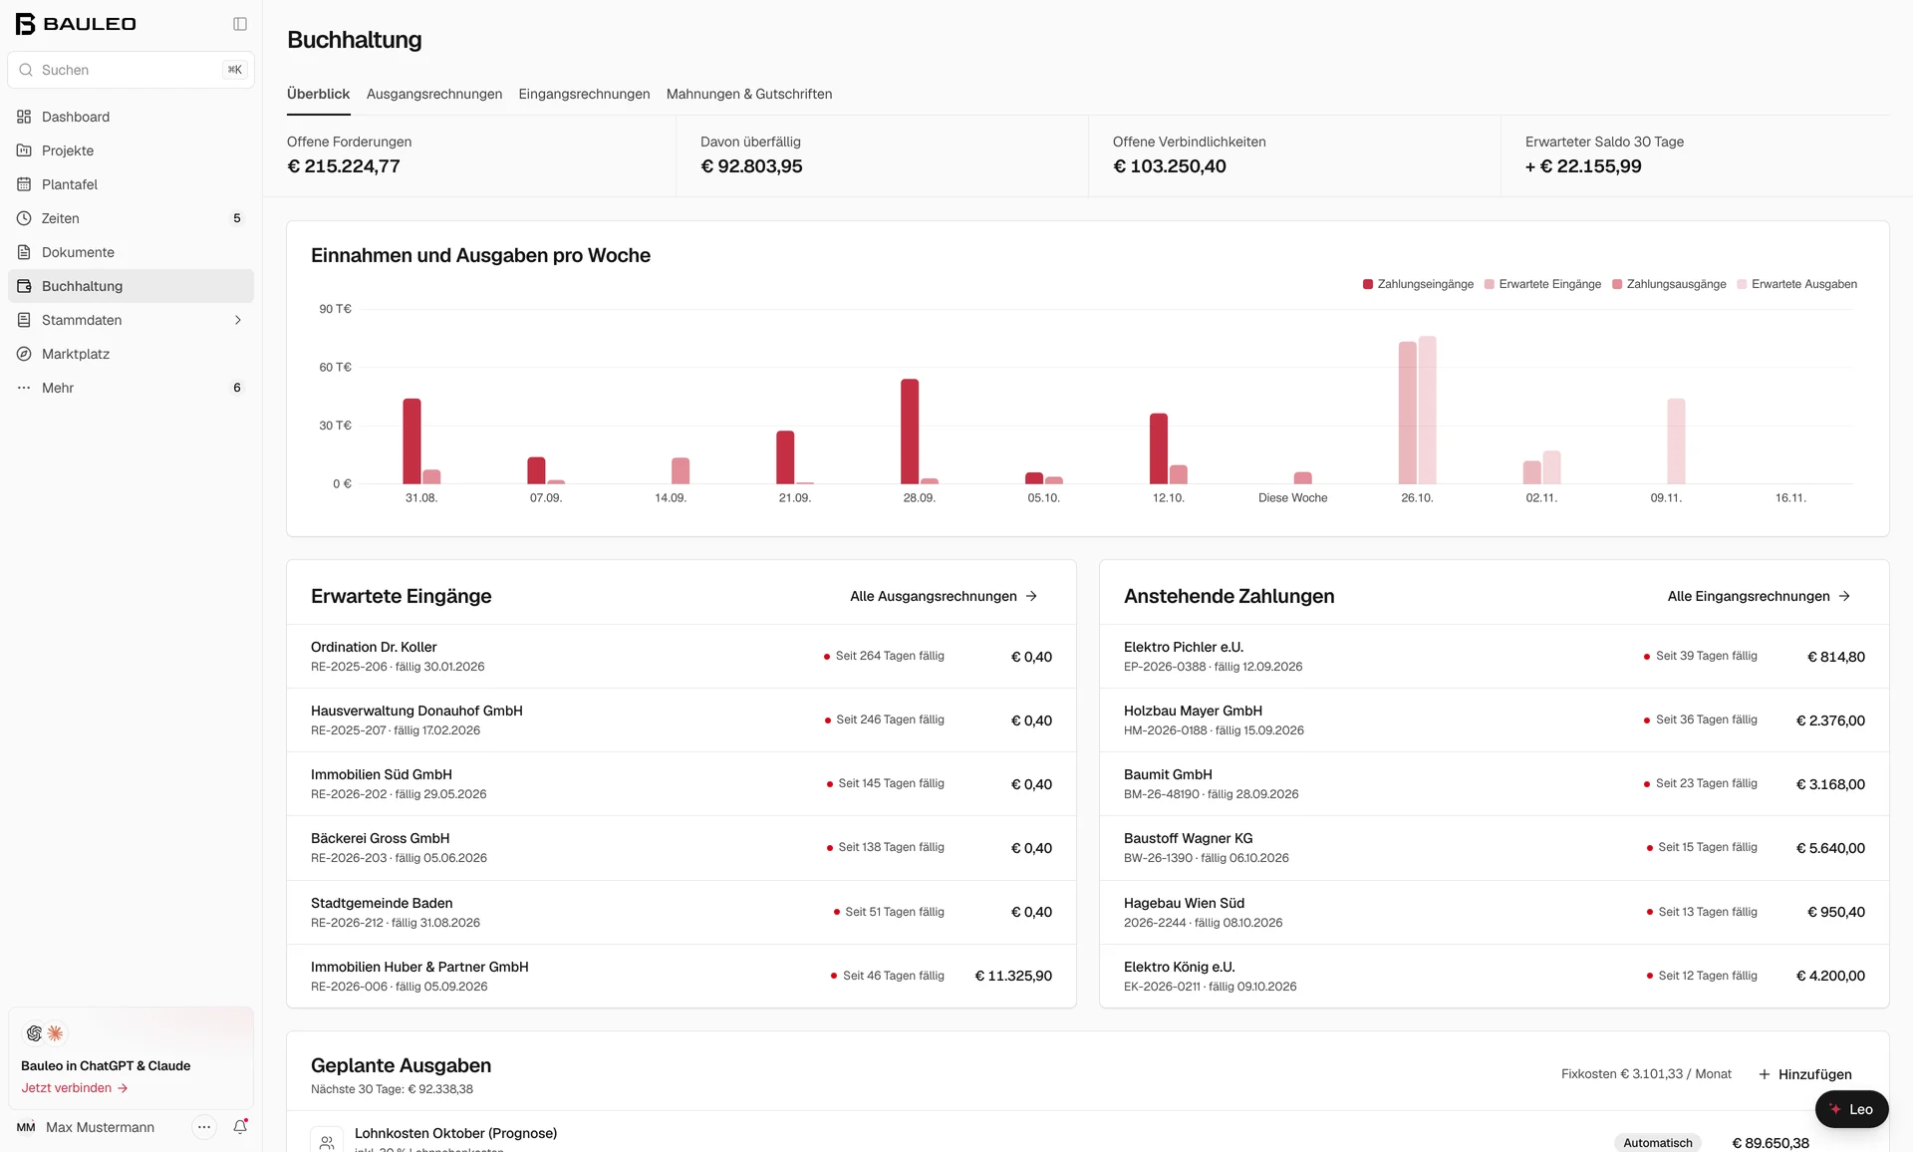Click Jetzt verbinden link
This screenshot has width=1913, height=1152.
click(75, 1088)
